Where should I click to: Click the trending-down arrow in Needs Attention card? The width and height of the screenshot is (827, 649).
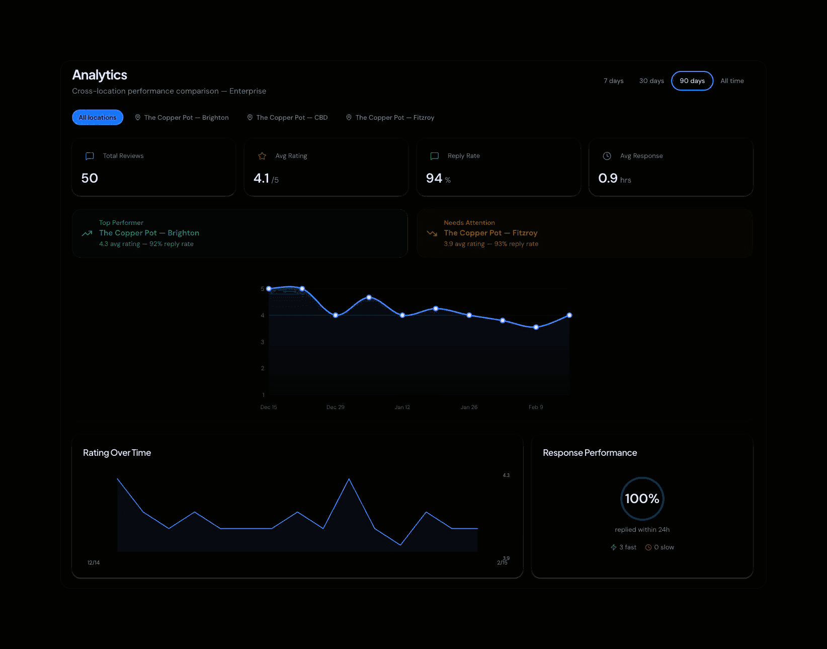click(432, 233)
